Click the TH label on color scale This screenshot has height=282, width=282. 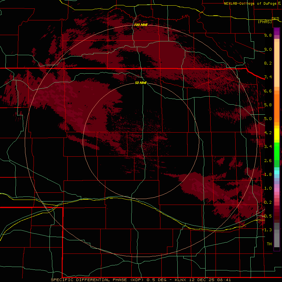[269, 244]
